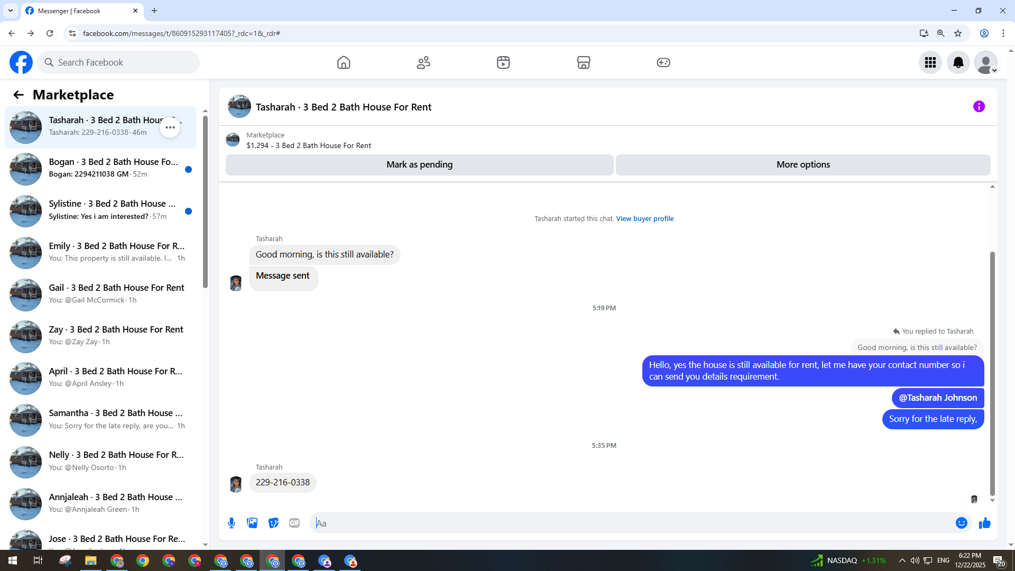
Task: Open File Explorer from the taskbar
Action: (x=91, y=560)
